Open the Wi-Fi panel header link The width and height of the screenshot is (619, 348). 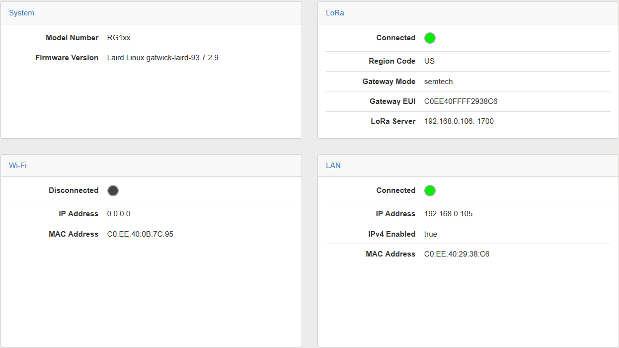pyautogui.click(x=18, y=166)
